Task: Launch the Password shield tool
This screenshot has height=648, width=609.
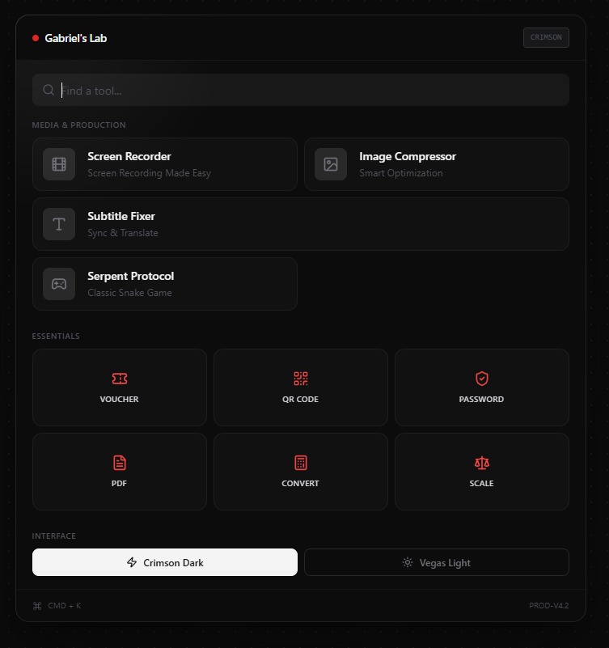Action: 481,387
